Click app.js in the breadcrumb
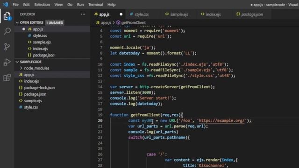The width and height of the screenshot is (299, 168). pos(106,23)
